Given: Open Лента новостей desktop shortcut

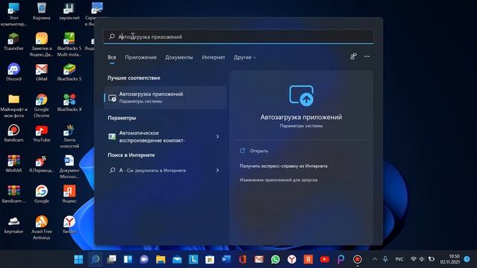Looking at the screenshot, I should coord(69,136).
